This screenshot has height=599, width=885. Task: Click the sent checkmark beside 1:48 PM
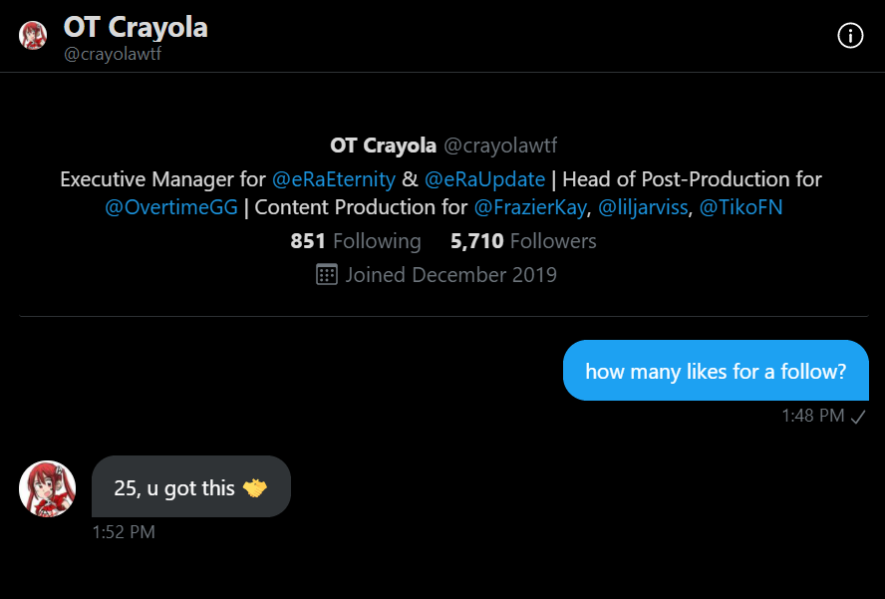(858, 417)
